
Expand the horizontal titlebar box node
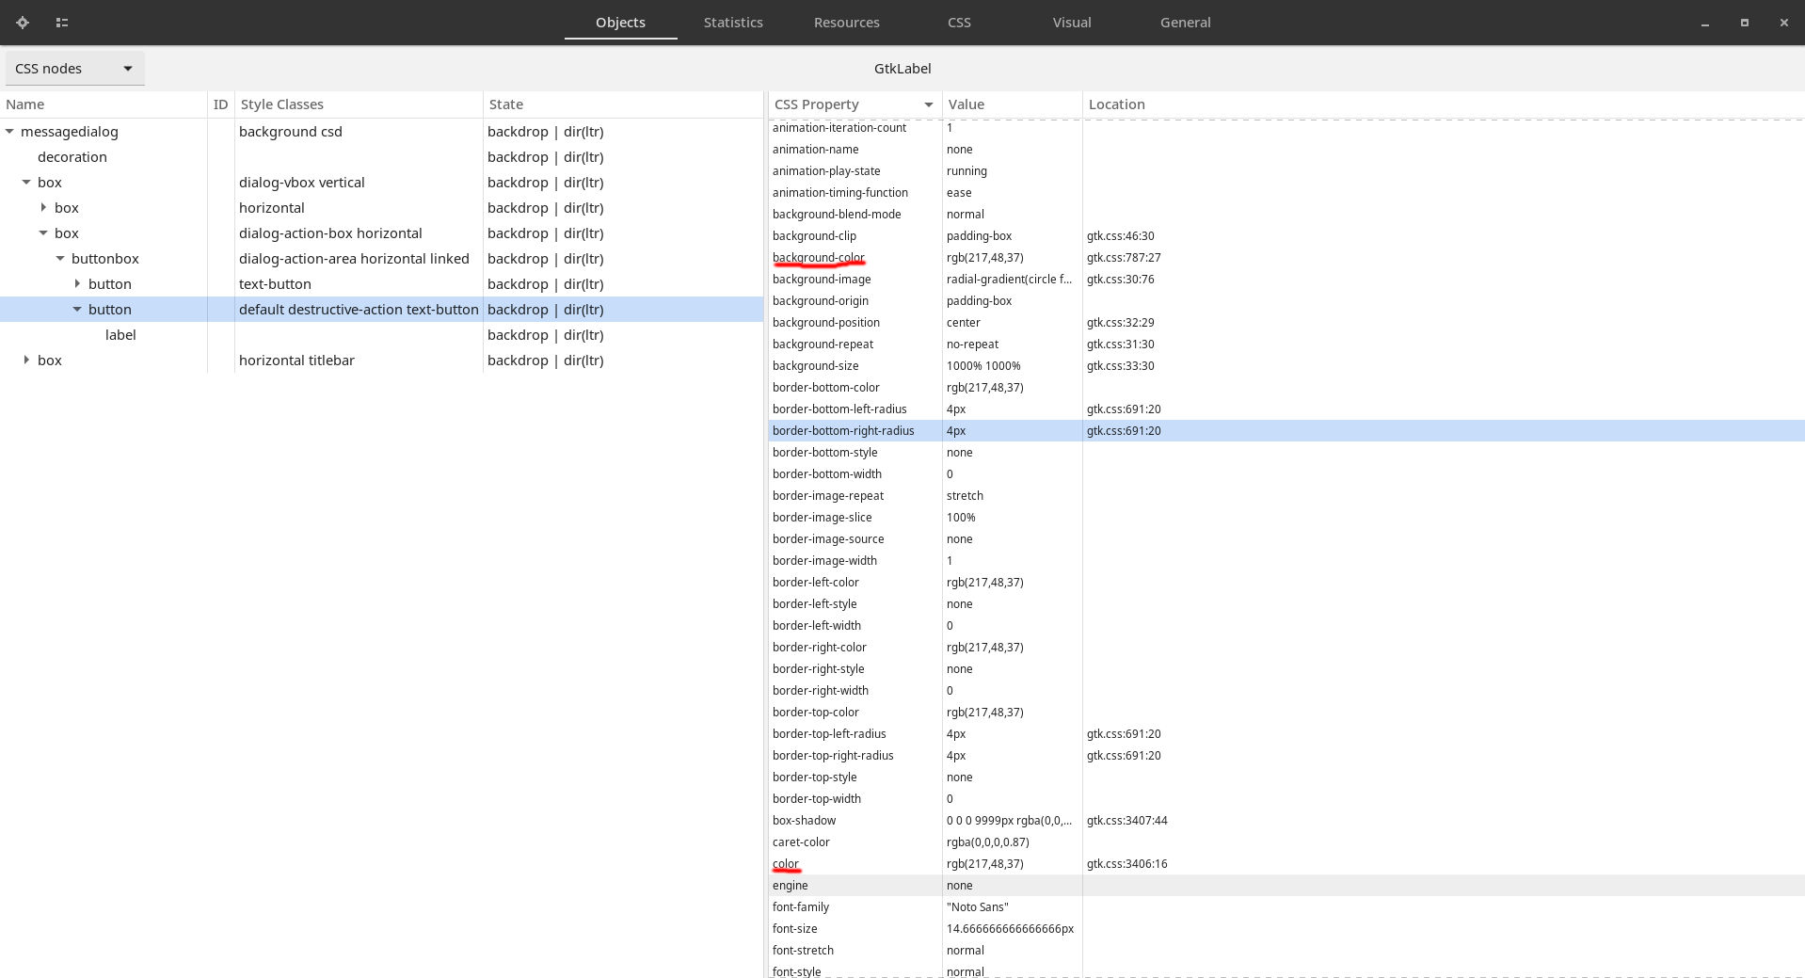click(26, 361)
